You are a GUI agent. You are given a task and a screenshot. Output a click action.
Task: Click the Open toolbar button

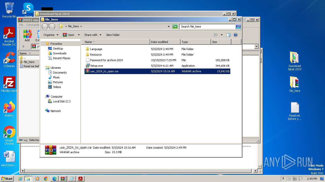click(x=69, y=35)
